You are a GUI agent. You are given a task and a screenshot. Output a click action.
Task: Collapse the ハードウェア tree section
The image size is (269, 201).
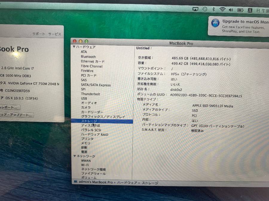(x=74, y=47)
